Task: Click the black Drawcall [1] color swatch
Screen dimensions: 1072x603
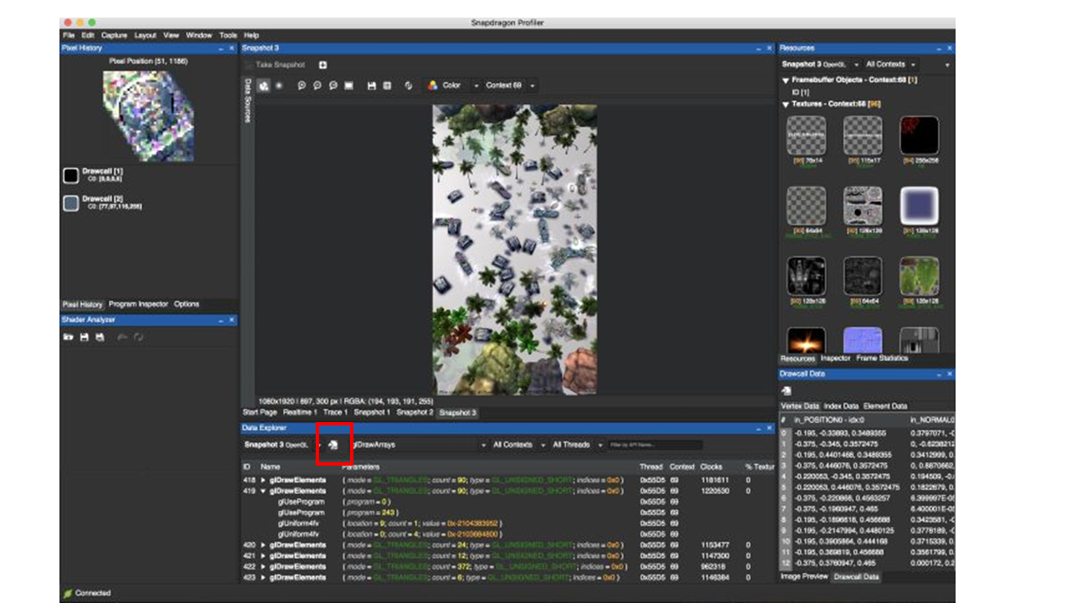Action: coord(71,175)
